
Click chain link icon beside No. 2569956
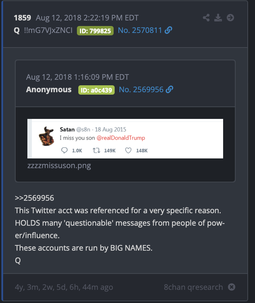[170, 89]
